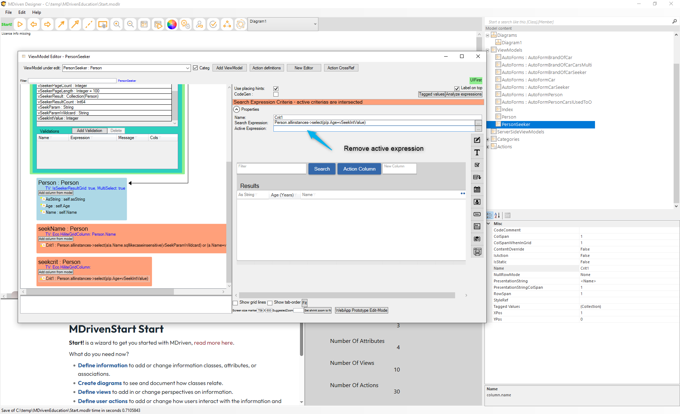Click the 'btn' button widget icon
Image resolution: width=680 pixels, height=414 pixels.
(477, 214)
